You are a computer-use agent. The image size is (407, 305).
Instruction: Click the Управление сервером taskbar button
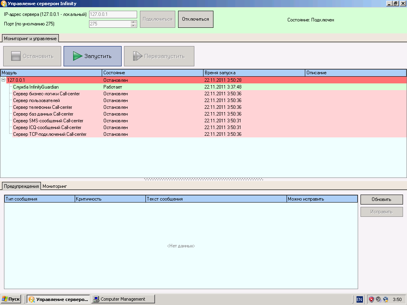(59, 299)
